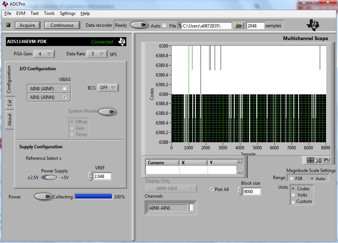Switch to the Cal tab
Screen dimensions: 338x243
tap(9, 103)
